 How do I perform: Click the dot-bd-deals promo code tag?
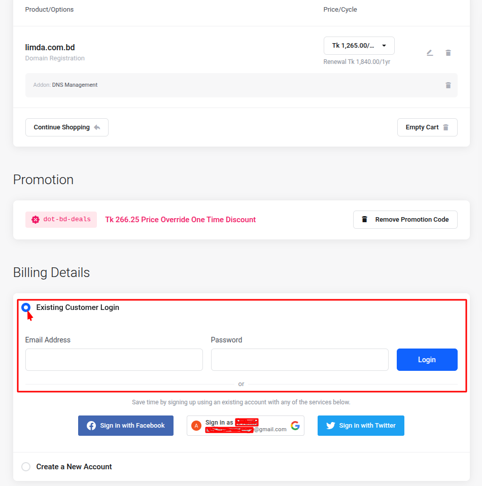pyautogui.click(x=66, y=220)
